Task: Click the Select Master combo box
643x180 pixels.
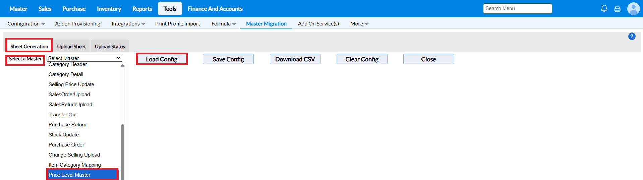Action: tap(84, 58)
